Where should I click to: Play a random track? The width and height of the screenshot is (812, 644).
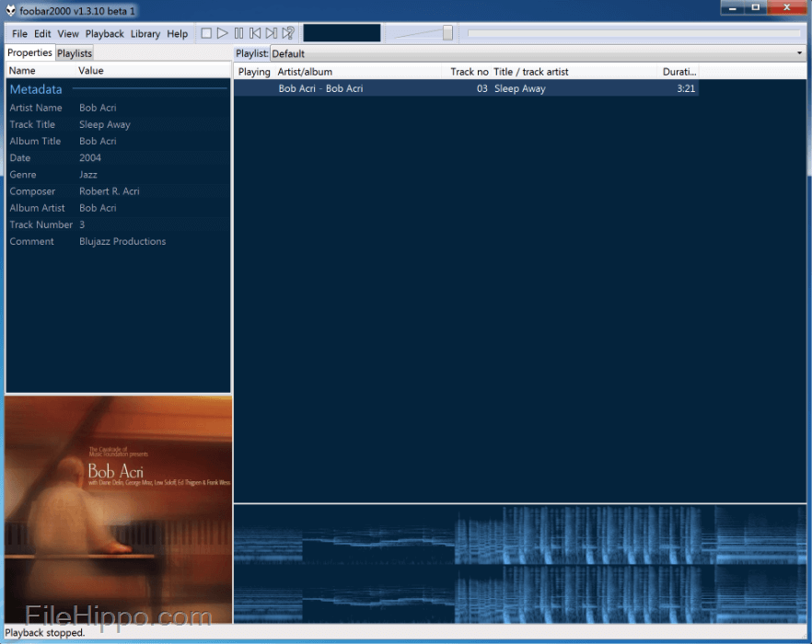(x=288, y=33)
